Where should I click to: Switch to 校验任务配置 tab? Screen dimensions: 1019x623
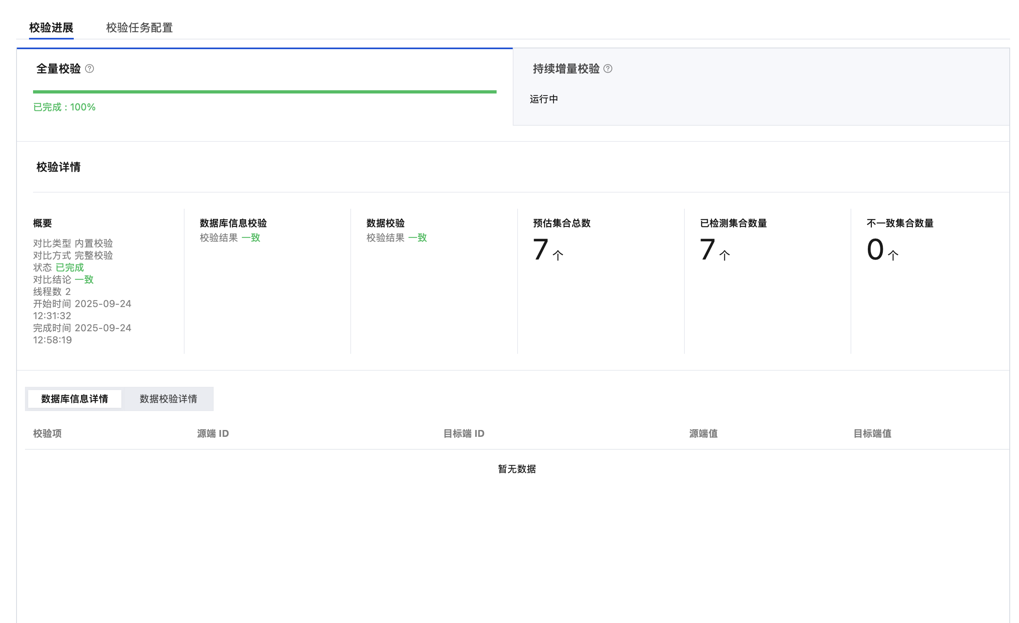139,28
